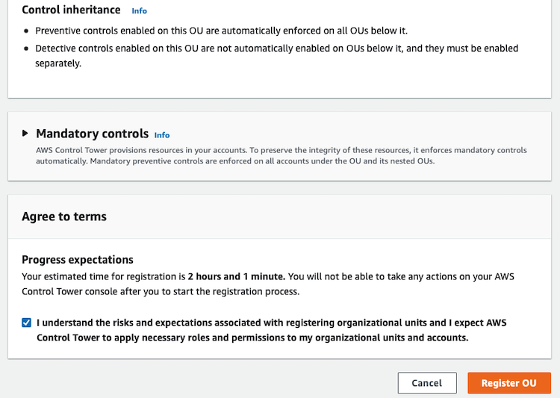Image resolution: width=560 pixels, height=398 pixels.
Task: Click the Register OU button
Action: click(509, 383)
